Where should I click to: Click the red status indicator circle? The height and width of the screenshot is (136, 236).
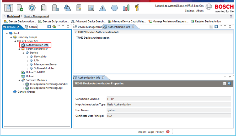(x=168, y=132)
